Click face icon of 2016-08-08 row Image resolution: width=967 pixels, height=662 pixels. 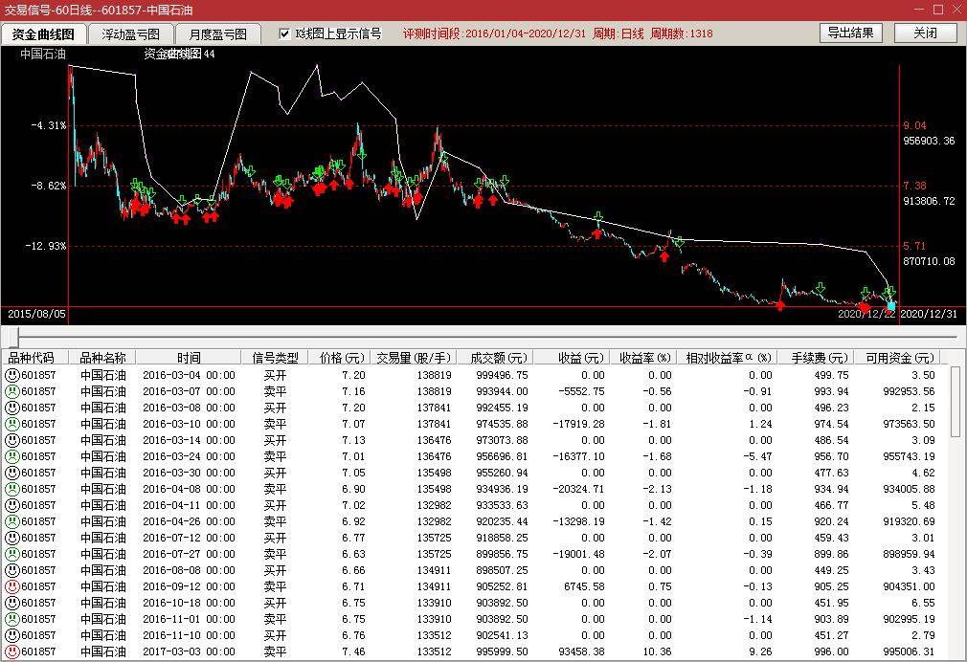pyautogui.click(x=12, y=570)
